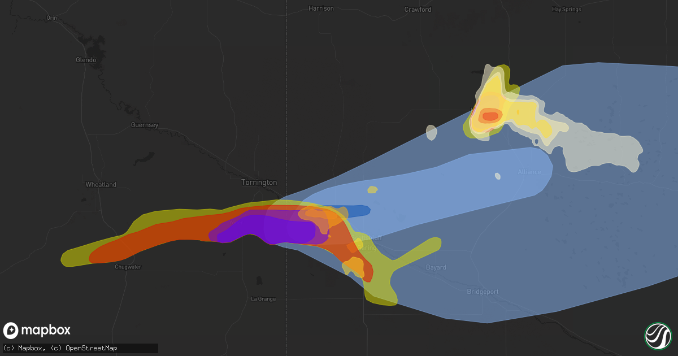Open the (c) OpenStreetMap attribution link
Screen dimensions: 678x356
click(82, 348)
